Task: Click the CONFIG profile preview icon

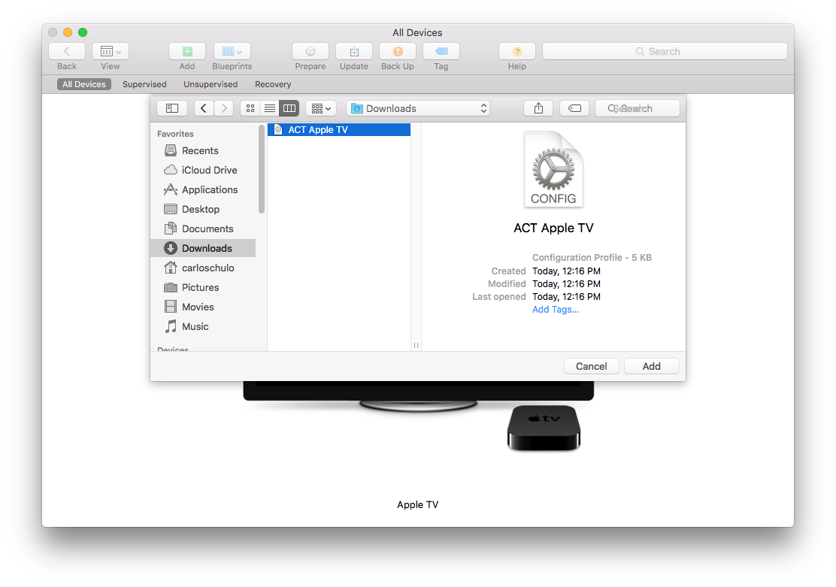Action: 553,170
